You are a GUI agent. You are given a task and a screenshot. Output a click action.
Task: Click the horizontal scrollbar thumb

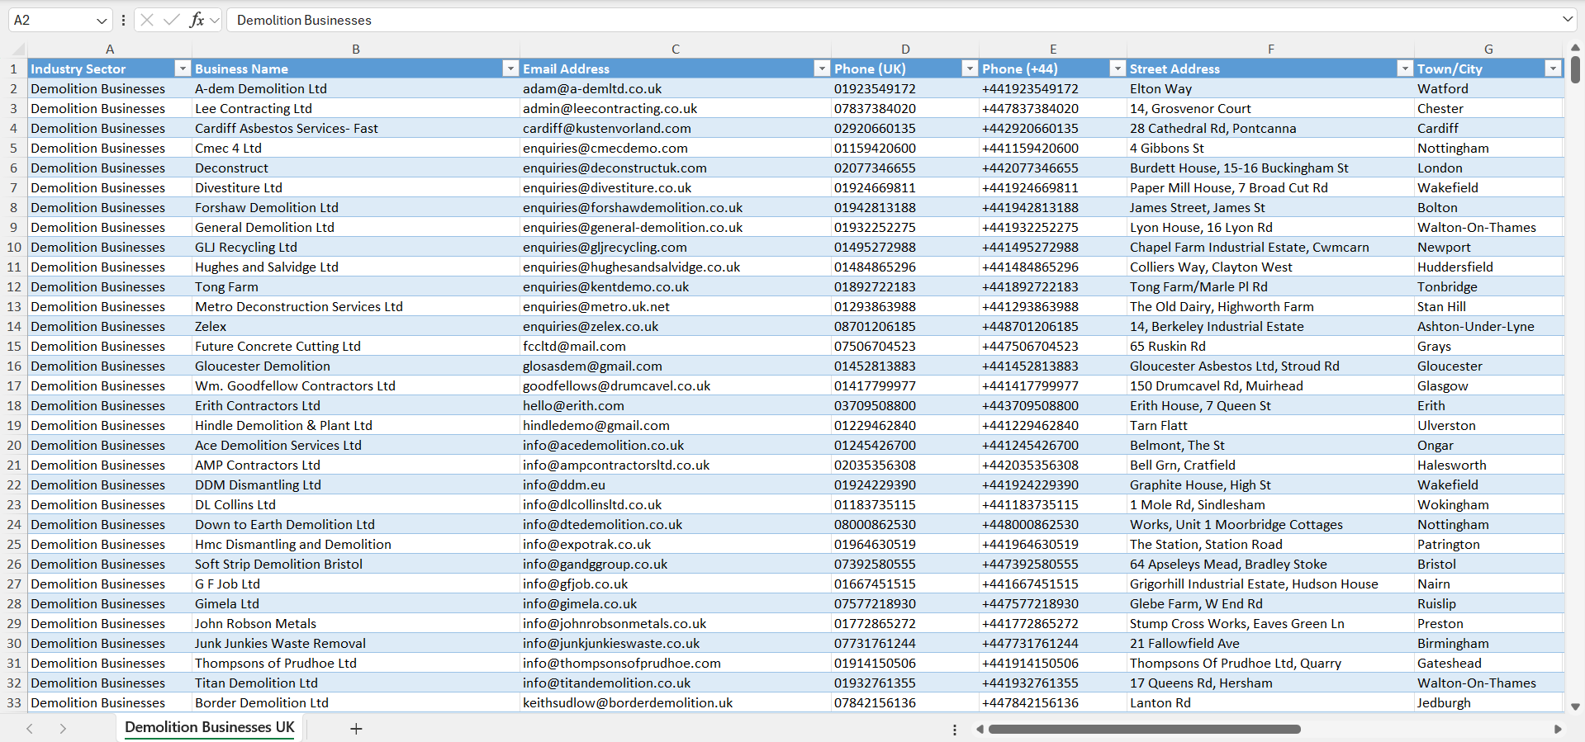pyautogui.click(x=1144, y=729)
